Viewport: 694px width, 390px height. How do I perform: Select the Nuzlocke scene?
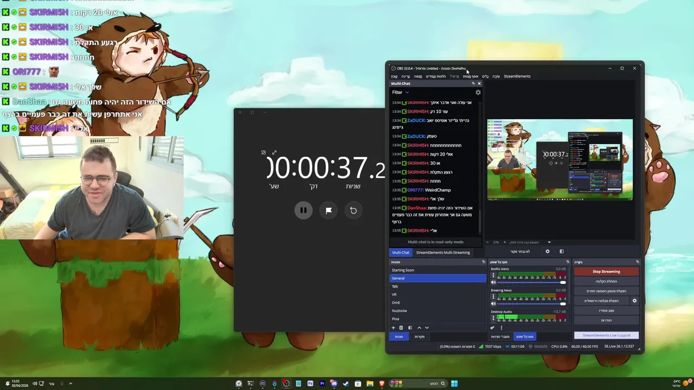(x=438, y=311)
